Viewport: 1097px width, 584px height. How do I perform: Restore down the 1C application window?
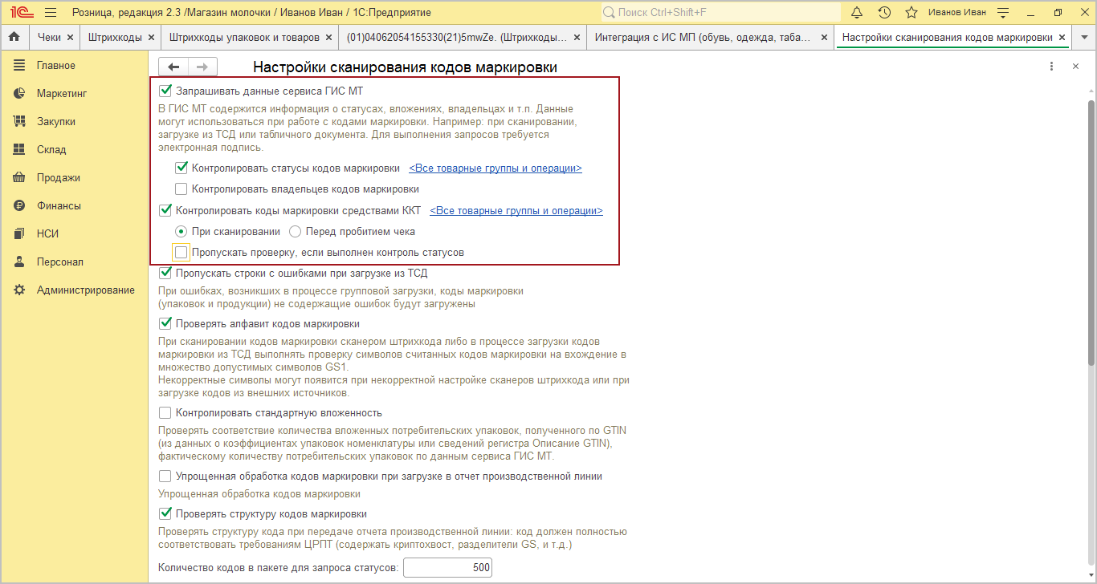click(1058, 13)
